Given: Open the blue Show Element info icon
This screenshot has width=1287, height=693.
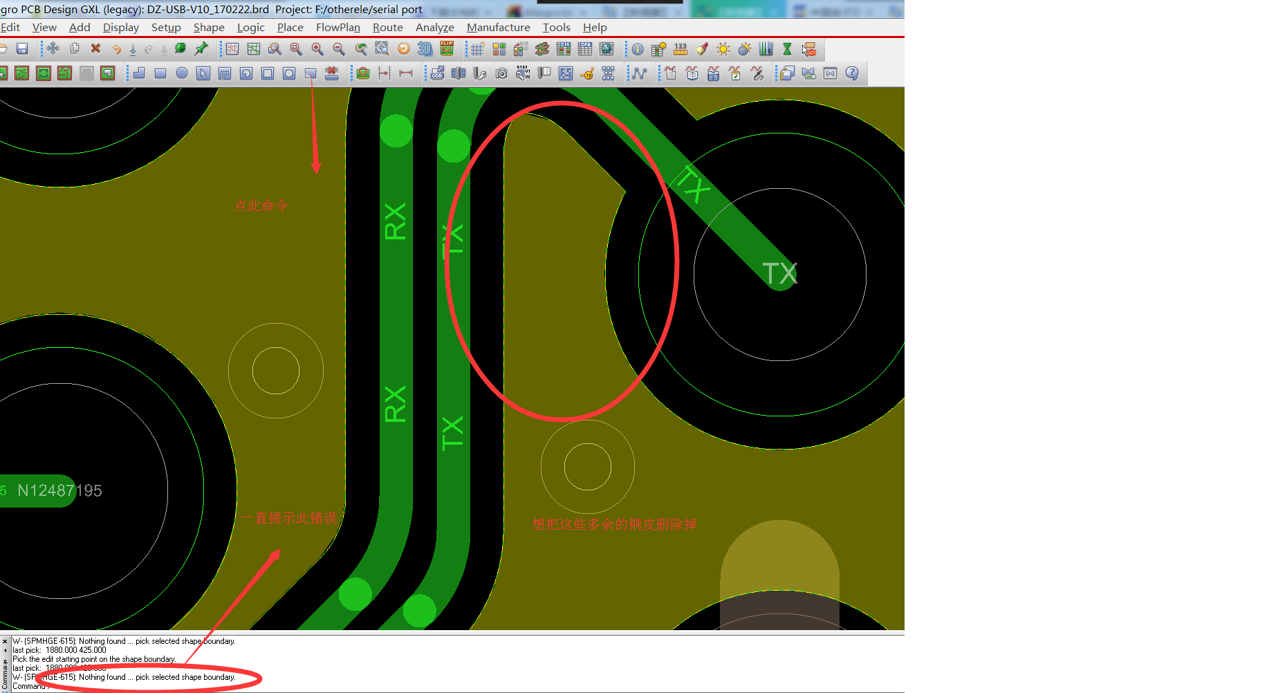Looking at the screenshot, I should click(x=638, y=49).
